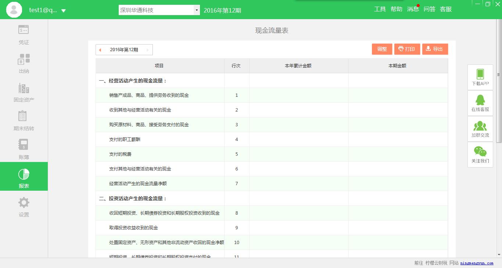This screenshot has height=268, width=502.
Task: Open the 工具 menu
Action: point(380,9)
